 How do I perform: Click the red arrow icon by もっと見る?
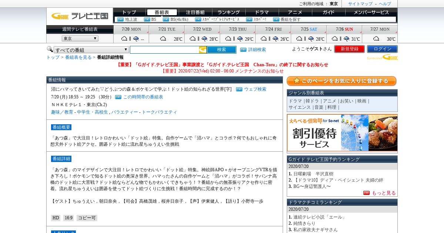(x=366, y=193)
